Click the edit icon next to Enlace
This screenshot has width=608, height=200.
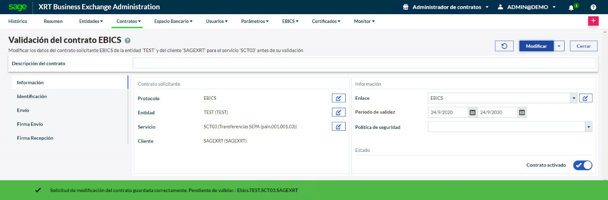click(x=585, y=98)
